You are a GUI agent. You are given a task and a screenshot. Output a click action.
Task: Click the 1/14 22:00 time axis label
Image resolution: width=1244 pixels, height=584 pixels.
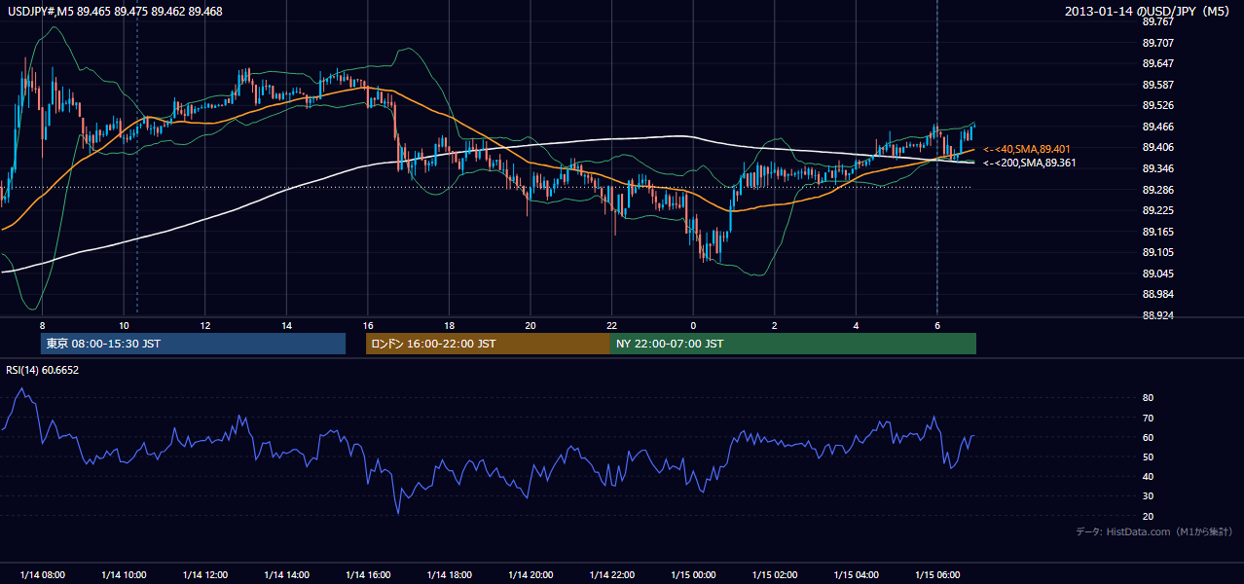612,575
